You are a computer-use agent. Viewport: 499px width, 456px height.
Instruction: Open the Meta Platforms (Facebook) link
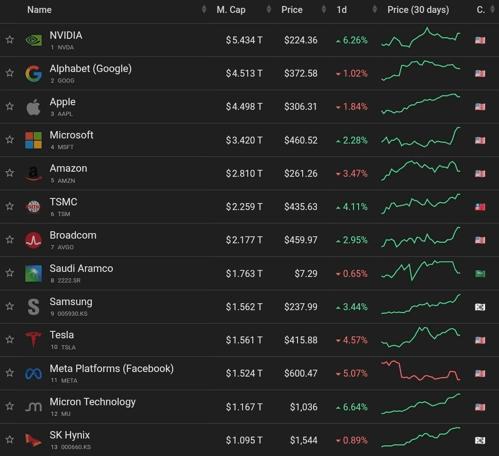(112, 369)
